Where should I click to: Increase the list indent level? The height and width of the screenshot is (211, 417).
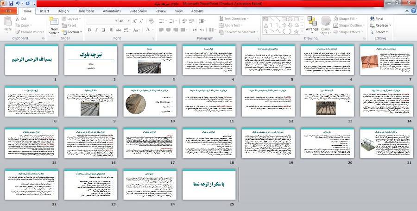coord(192,21)
